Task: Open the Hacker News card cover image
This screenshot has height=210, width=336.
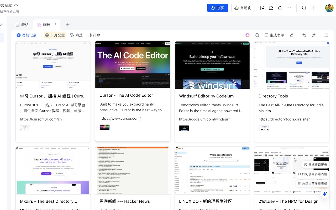Action: 133,171
